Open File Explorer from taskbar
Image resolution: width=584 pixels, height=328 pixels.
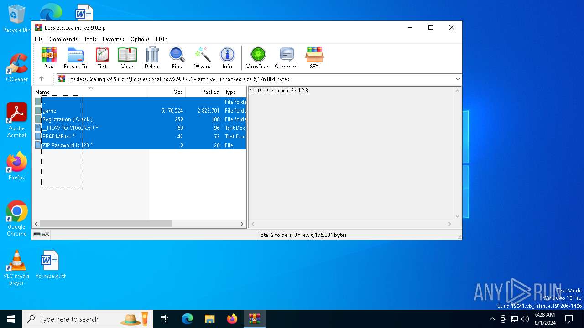(x=210, y=319)
